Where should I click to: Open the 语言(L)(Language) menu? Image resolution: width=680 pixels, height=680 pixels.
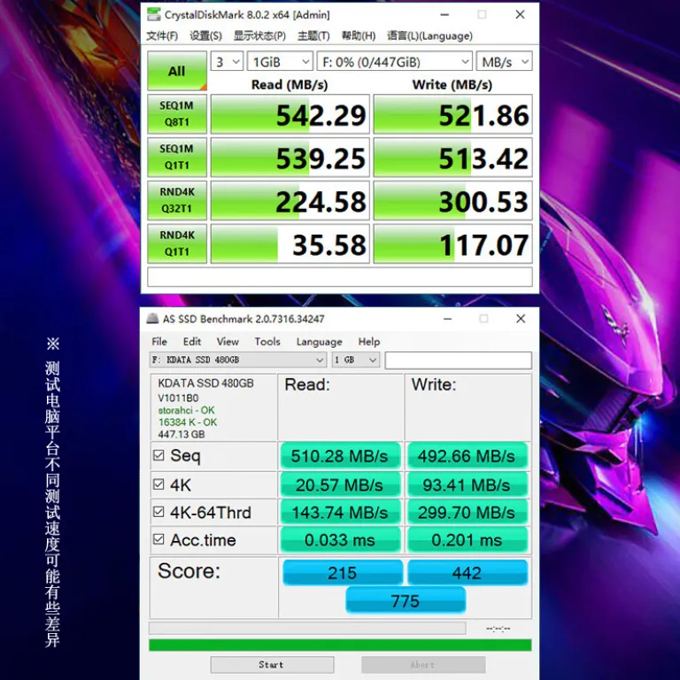pyautogui.click(x=429, y=35)
